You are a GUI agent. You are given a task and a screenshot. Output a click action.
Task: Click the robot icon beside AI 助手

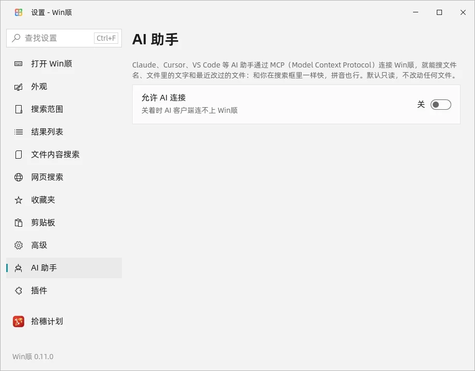[19, 268]
